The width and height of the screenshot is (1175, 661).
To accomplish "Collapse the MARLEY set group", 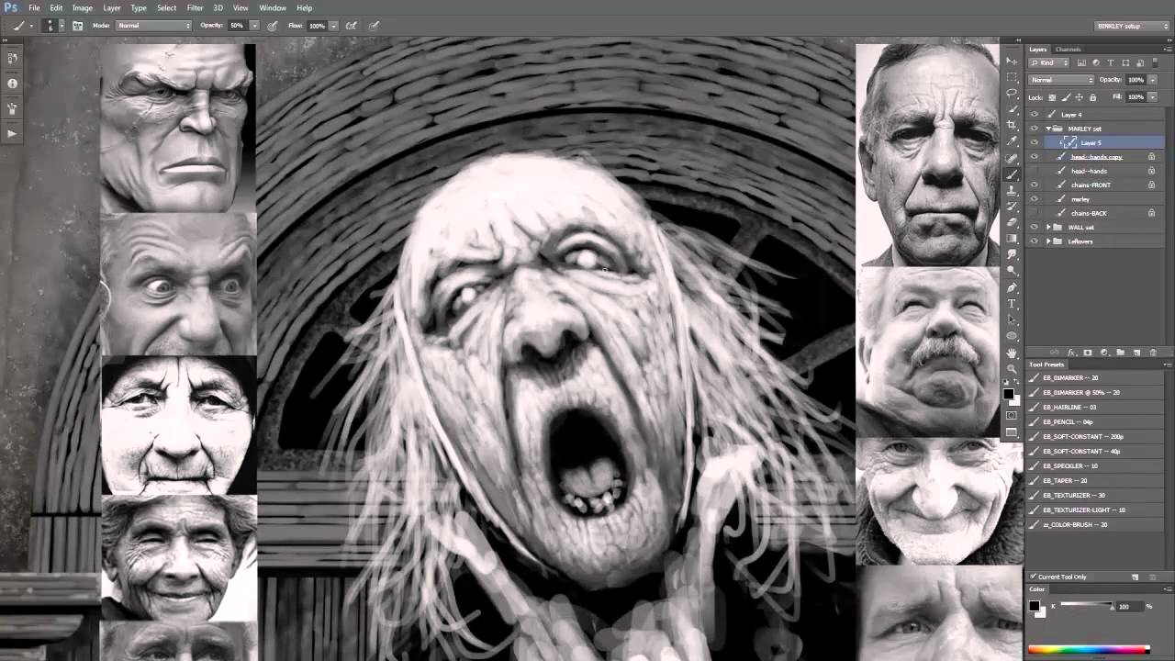I will tap(1048, 129).
